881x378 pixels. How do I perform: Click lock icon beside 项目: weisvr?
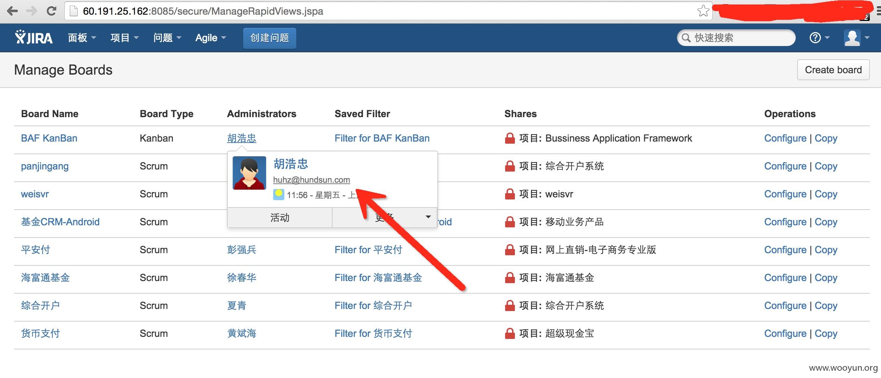tap(510, 194)
